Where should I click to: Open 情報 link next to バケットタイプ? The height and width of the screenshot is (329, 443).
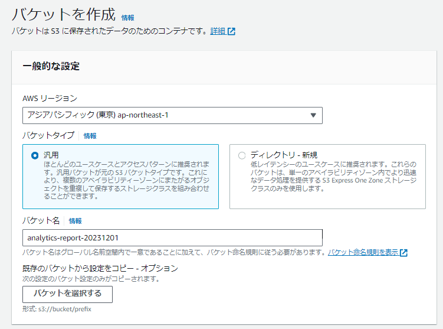(x=90, y=136)
